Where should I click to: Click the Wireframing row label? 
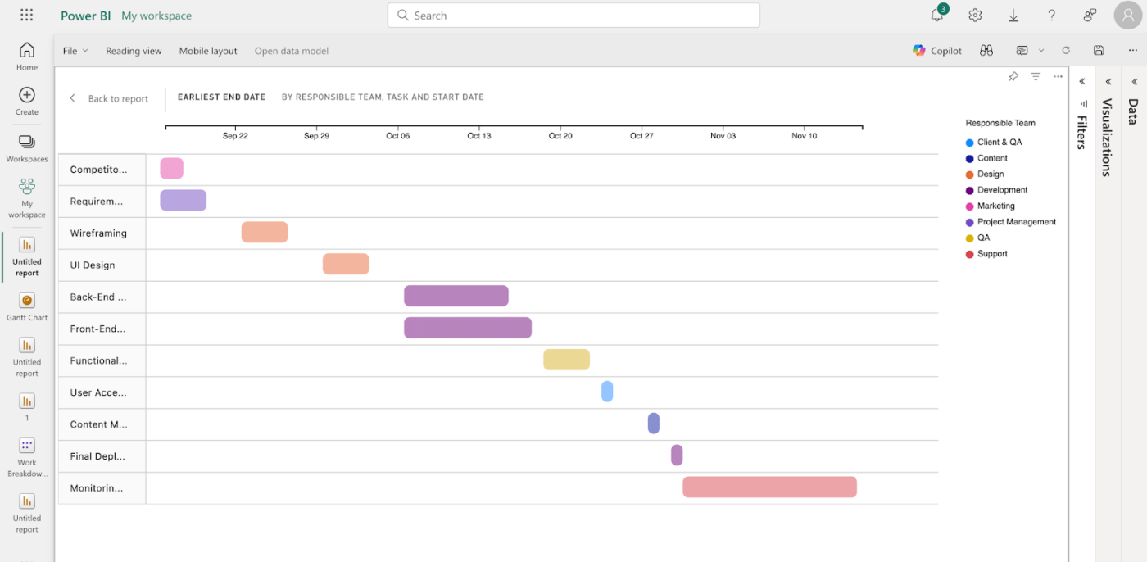tap(98, 233)
